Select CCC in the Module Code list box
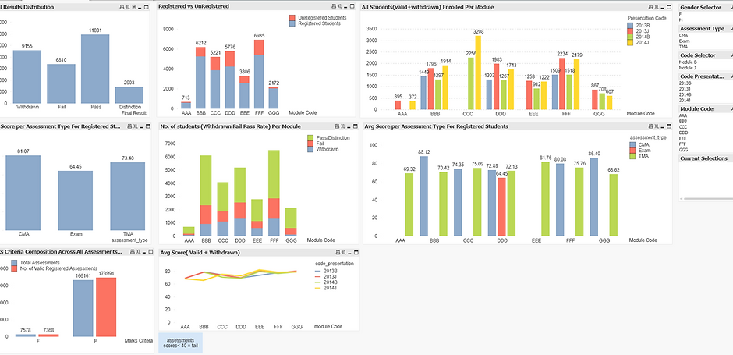This screenshot has height=355, width=733. pos(684,126)
